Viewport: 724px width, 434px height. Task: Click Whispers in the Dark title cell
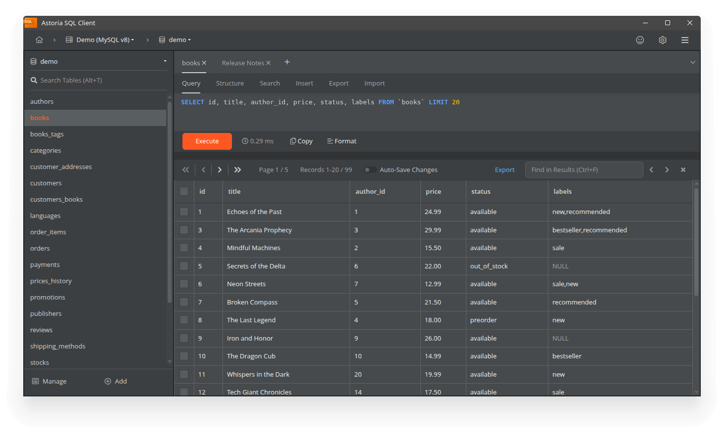tap(286, 374)
